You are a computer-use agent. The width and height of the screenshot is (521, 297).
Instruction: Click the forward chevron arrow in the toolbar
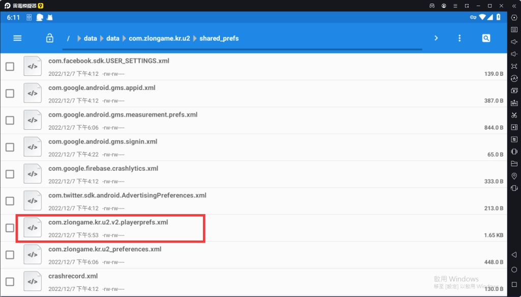click(x=436, y=38)
